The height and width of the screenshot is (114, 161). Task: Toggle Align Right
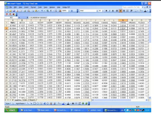pos(124,11)
